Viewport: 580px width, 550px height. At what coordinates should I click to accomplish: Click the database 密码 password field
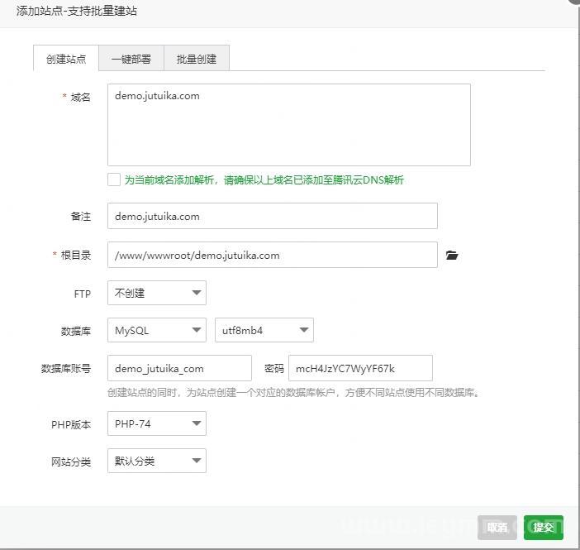click(360, 368)
